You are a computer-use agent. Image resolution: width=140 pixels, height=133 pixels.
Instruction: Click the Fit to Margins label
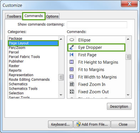[91, 70]
